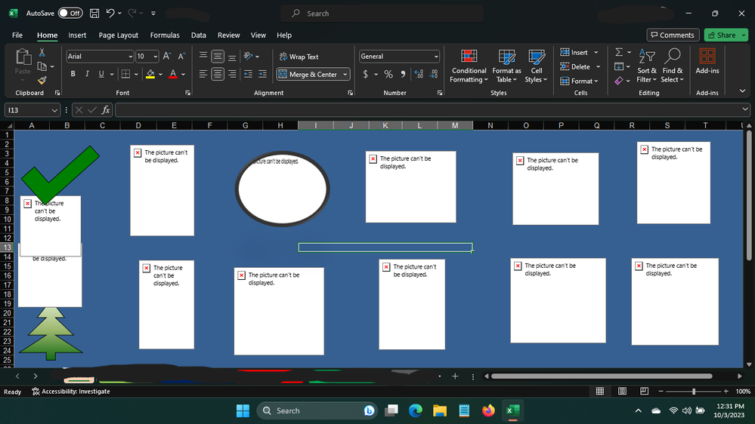Viewport: 755px width, 424px height.
Task: Click the Align Right icon
Action: click(x=232, y=74)
